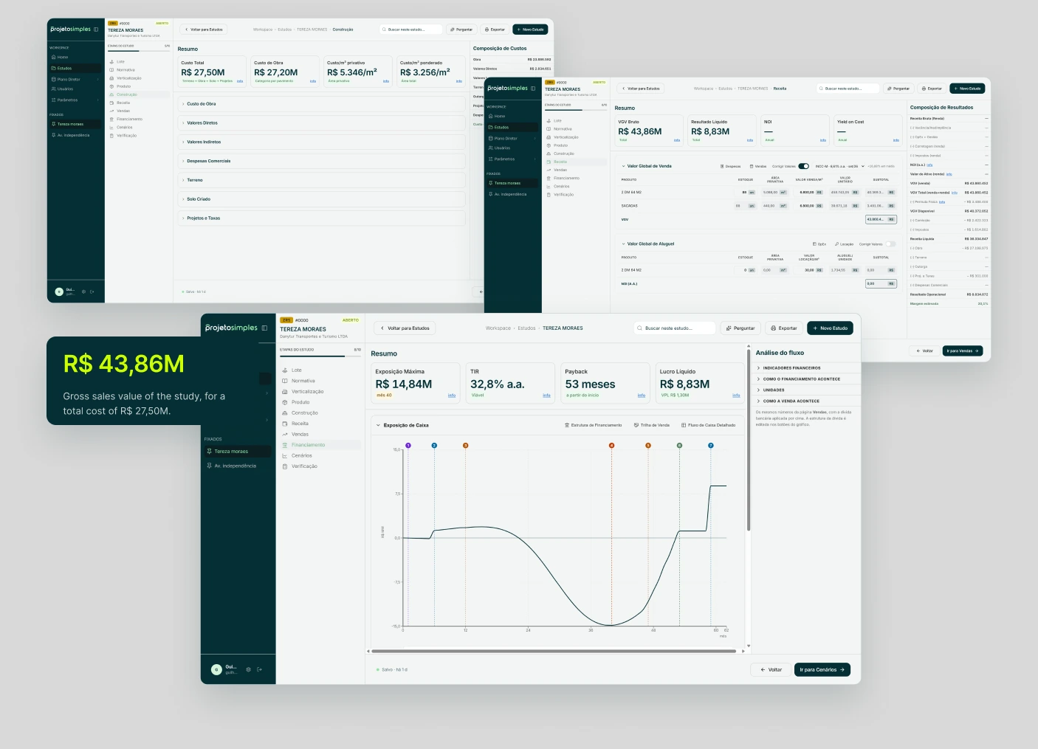Viewport: 1038px width, 749px height.
Task: Open the Home item in the Construção window sidebar
Action: coord(62,57)
